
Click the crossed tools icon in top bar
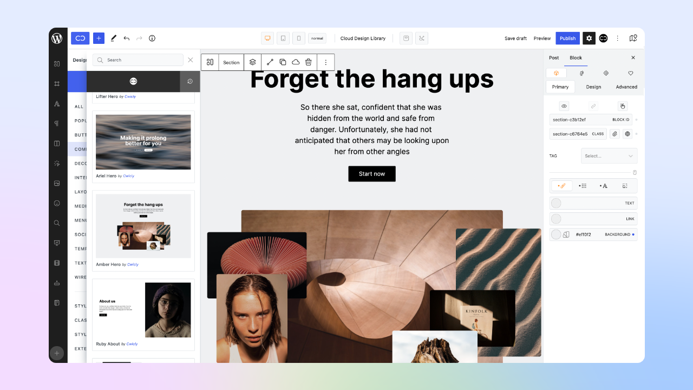pos(422,38)
